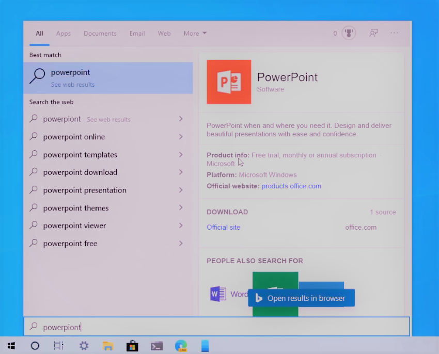Click the green Excel tile thumbnail
Screen dimensions: 439x354
pyautogui.click(x=275, y=280)
